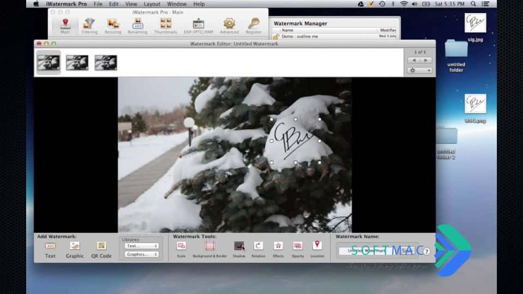Select the Thumbnails toolbar icon

click(x=165, y=26)
